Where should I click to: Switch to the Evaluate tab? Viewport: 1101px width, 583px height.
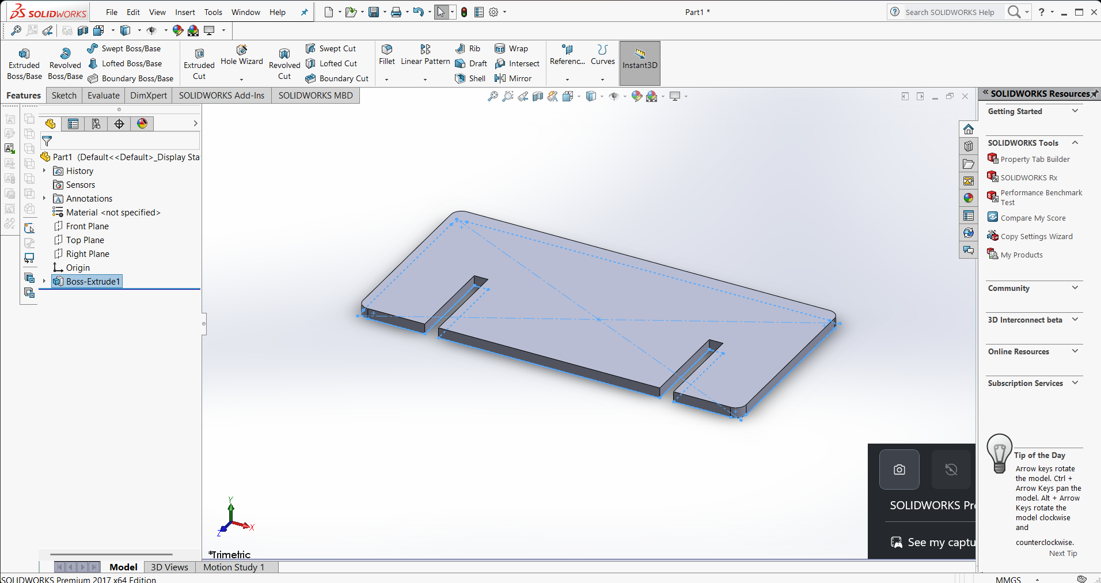(x=104, y=96)
